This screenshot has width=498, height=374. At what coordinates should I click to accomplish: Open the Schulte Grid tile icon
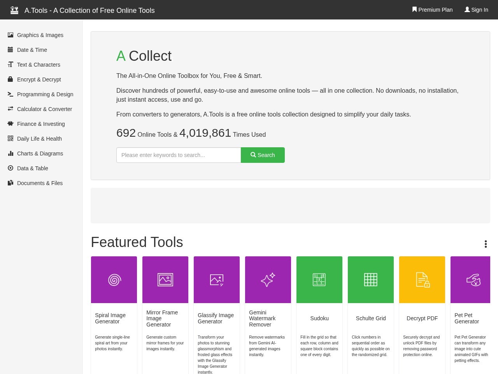tap(371, 280)
